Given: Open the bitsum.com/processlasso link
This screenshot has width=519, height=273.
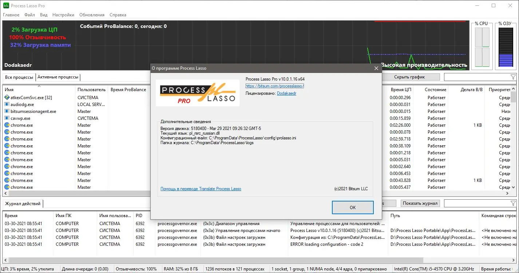Looking at the screenshot, I should point(275,86).
